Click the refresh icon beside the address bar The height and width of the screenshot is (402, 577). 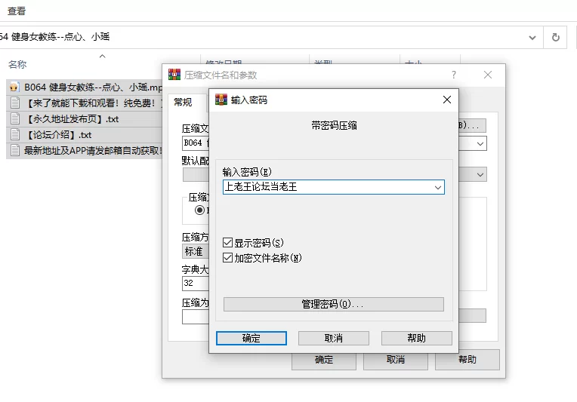[x=556, y=37]
